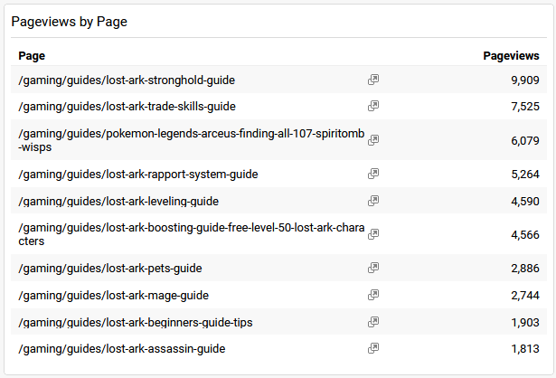
Task: Open external link icon for rapport system guide
Action: (x=372, y=174)
